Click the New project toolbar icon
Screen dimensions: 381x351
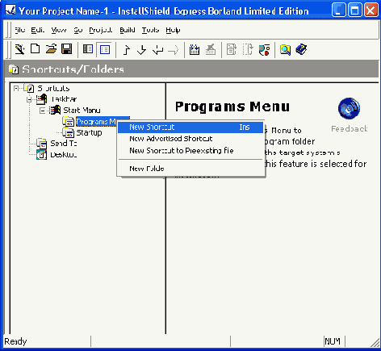[36, 49]
